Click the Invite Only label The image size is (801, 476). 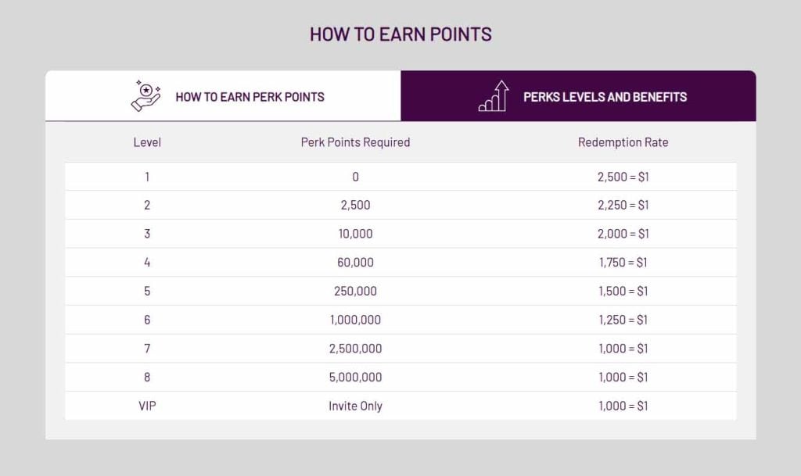[355, 406]
